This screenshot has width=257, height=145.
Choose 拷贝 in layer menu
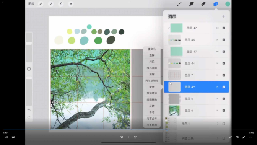tap(152, 62)
